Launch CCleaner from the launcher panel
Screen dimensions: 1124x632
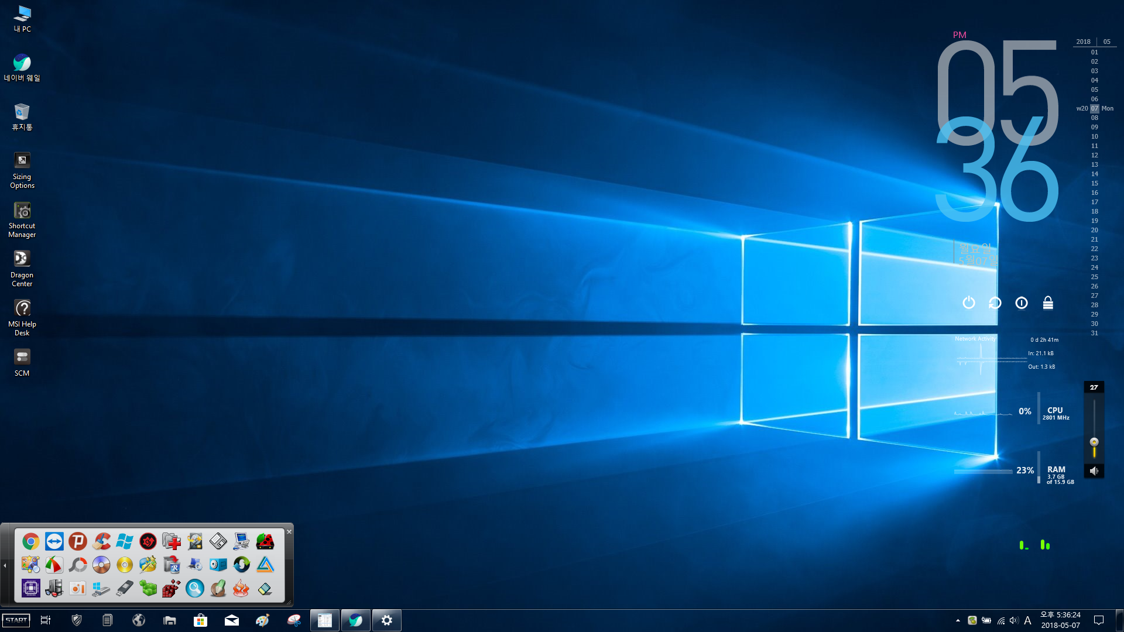(101, 541)
